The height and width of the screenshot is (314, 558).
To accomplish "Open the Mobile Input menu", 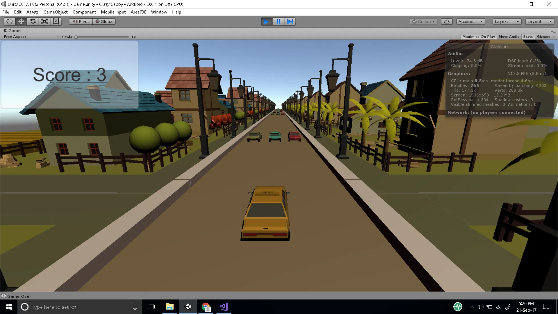I will [113, 12].
